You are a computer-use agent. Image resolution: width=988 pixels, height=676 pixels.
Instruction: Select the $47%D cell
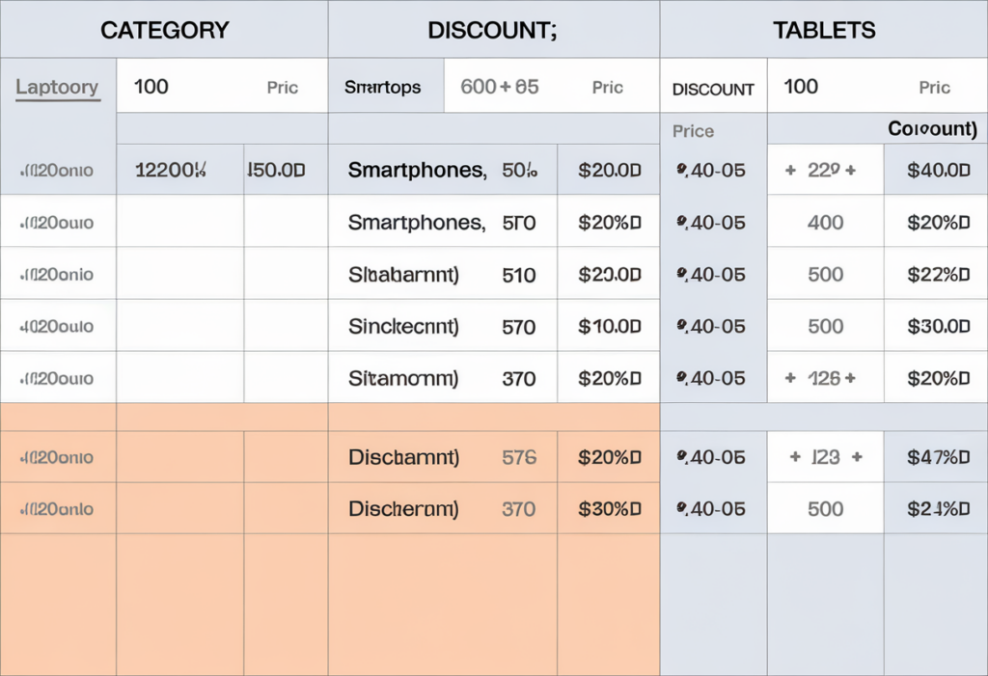tap(938, 457)
